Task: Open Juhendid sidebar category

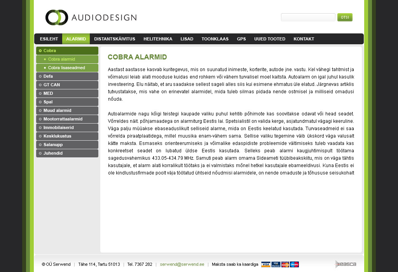Action: coord(67,153)
